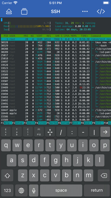Tap the q letter key

coord(6,145)
